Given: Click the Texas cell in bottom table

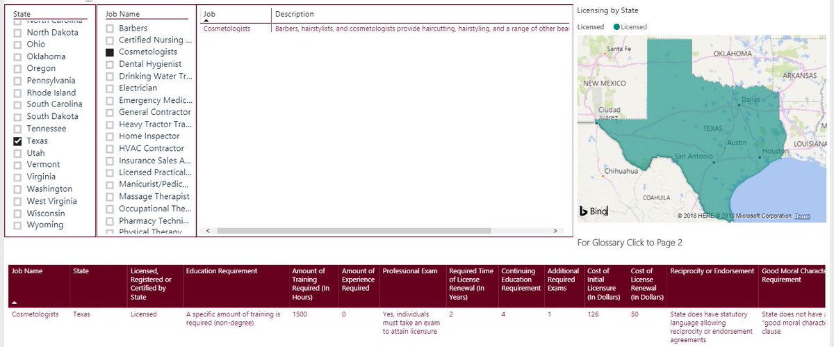Looking at the screenshot, I should 82,314.
